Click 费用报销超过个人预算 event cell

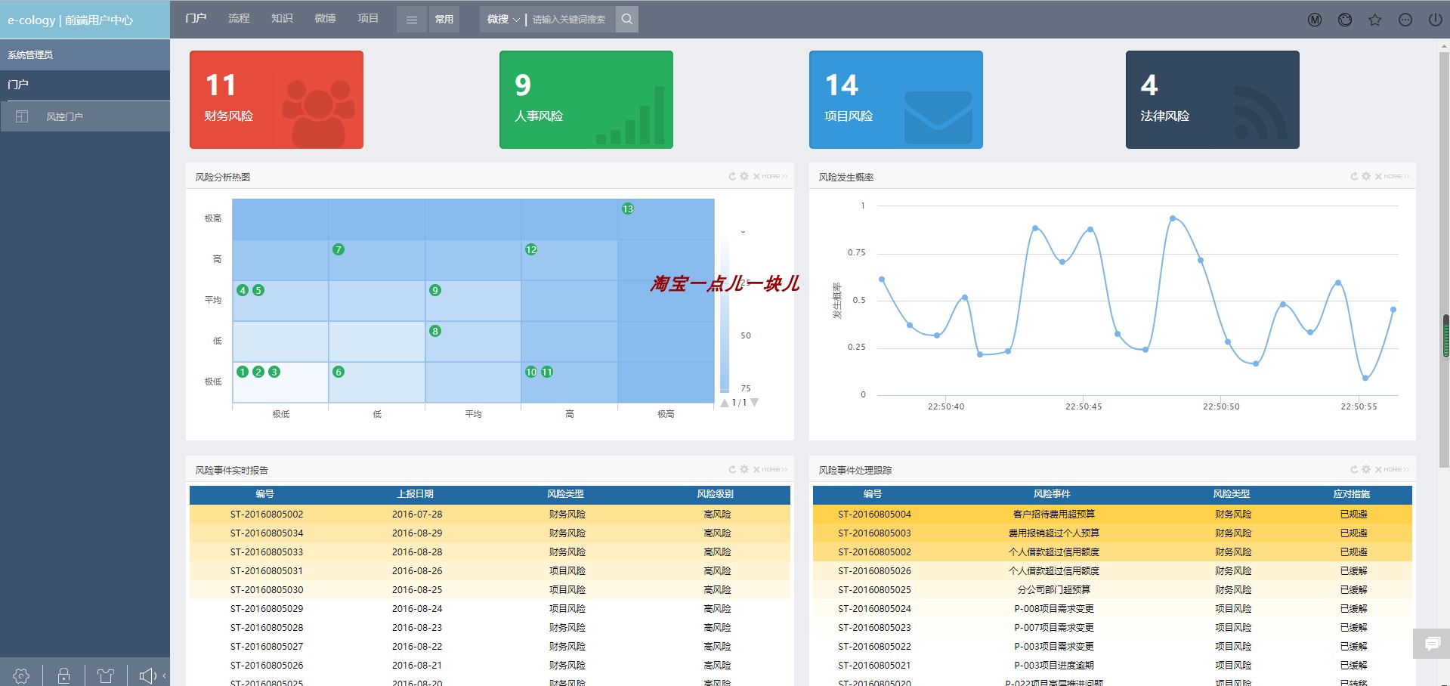(1053, 533)
